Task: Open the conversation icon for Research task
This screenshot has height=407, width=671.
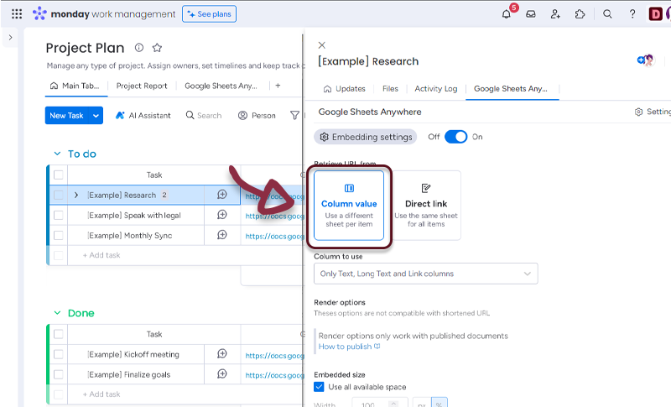Action: click(x=222, y=195)
